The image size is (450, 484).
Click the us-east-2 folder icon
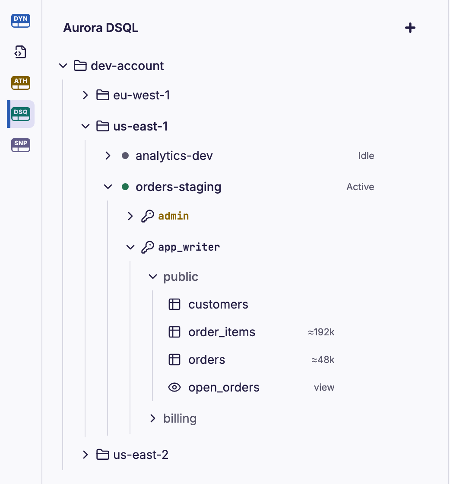[x=103, y=455]
